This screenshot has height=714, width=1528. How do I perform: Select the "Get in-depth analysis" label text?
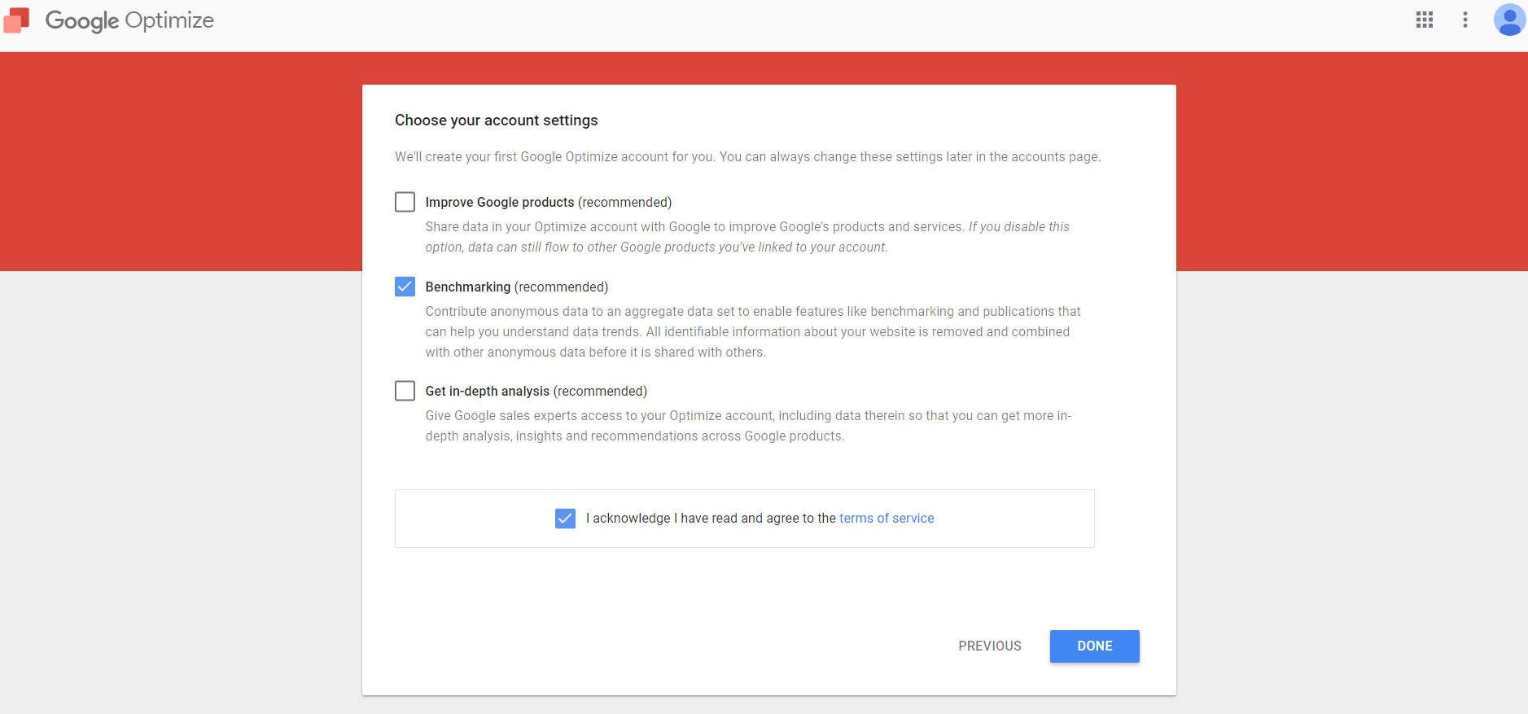click(487, 392)
